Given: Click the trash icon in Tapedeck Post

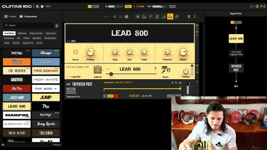Looking at the screenshot, I should (x=172, y=82).
